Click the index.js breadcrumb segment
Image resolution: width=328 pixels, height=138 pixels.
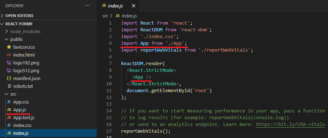[129, 16]
